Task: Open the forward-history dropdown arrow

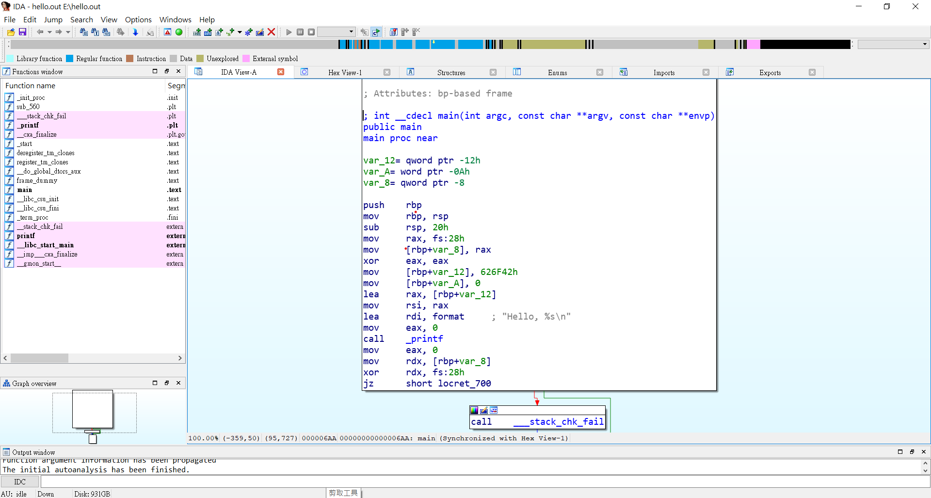Action: pyautogui.click(x=68, y=32)
